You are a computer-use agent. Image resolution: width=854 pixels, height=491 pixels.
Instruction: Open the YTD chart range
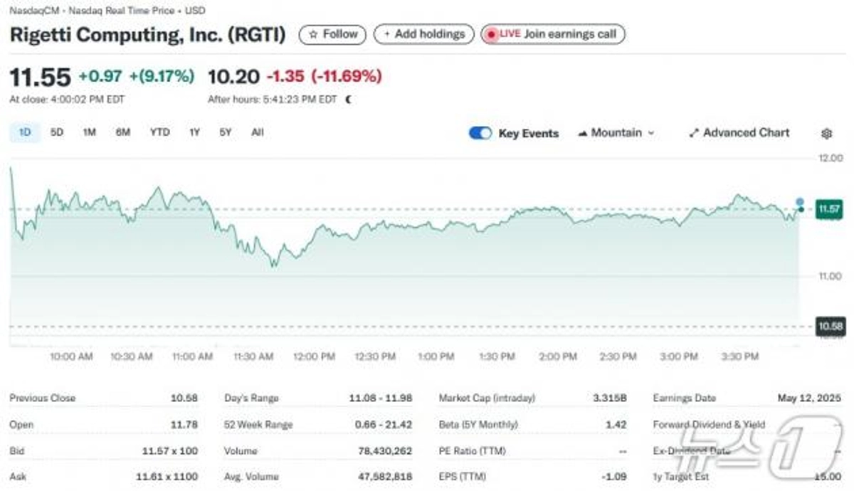click(x=159, y=132)
